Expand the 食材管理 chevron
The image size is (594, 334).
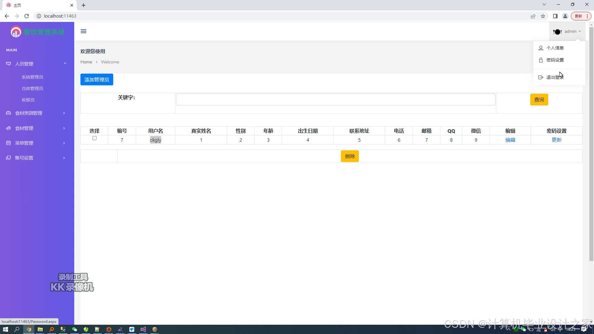[64, 128]
